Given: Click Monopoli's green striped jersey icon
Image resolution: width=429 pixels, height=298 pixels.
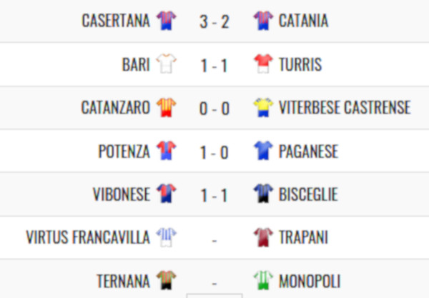Looking at the screenshot, I should coord(263,280).
